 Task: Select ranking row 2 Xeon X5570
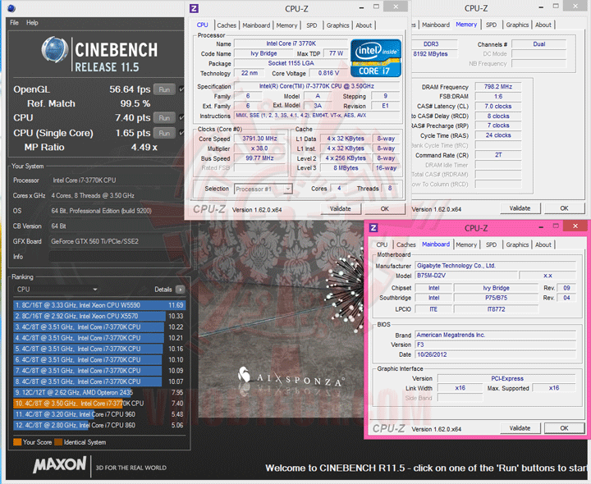pyautogui.click(x=99, y=316)
